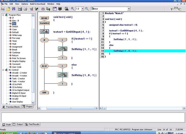Image resolution: width=186 pixels, height=134 pixels.
Task: Select the flowchart and code split view icon
Action: pos(20,9)
